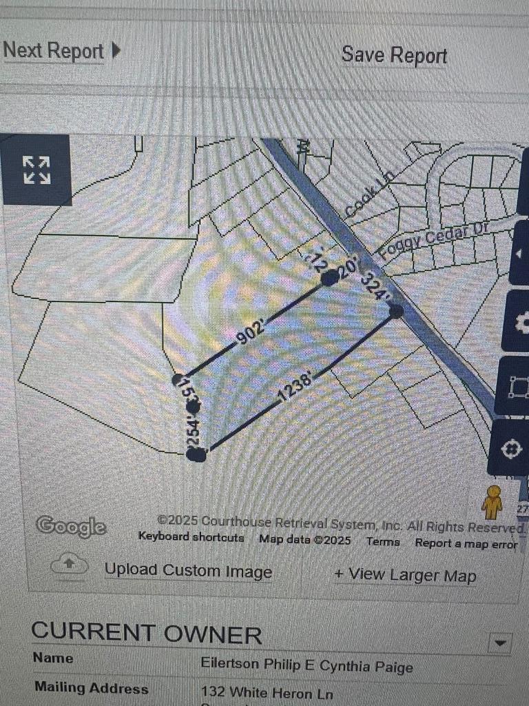Click the locate target crosshair icon
The height and width of the screenshot is (706, 529).
click(510, 448)
